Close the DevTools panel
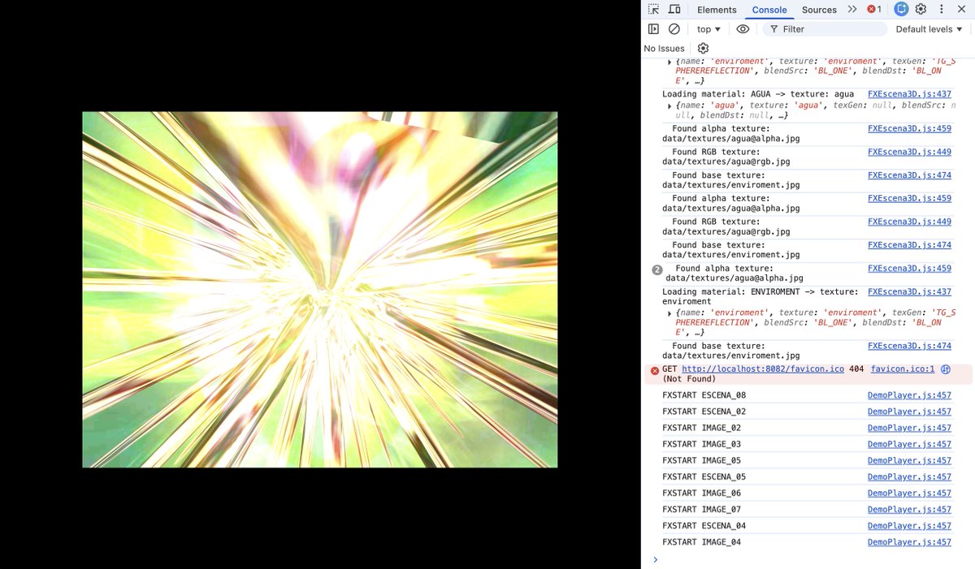Viewport: 975px width, 569px height. point(960,9)
